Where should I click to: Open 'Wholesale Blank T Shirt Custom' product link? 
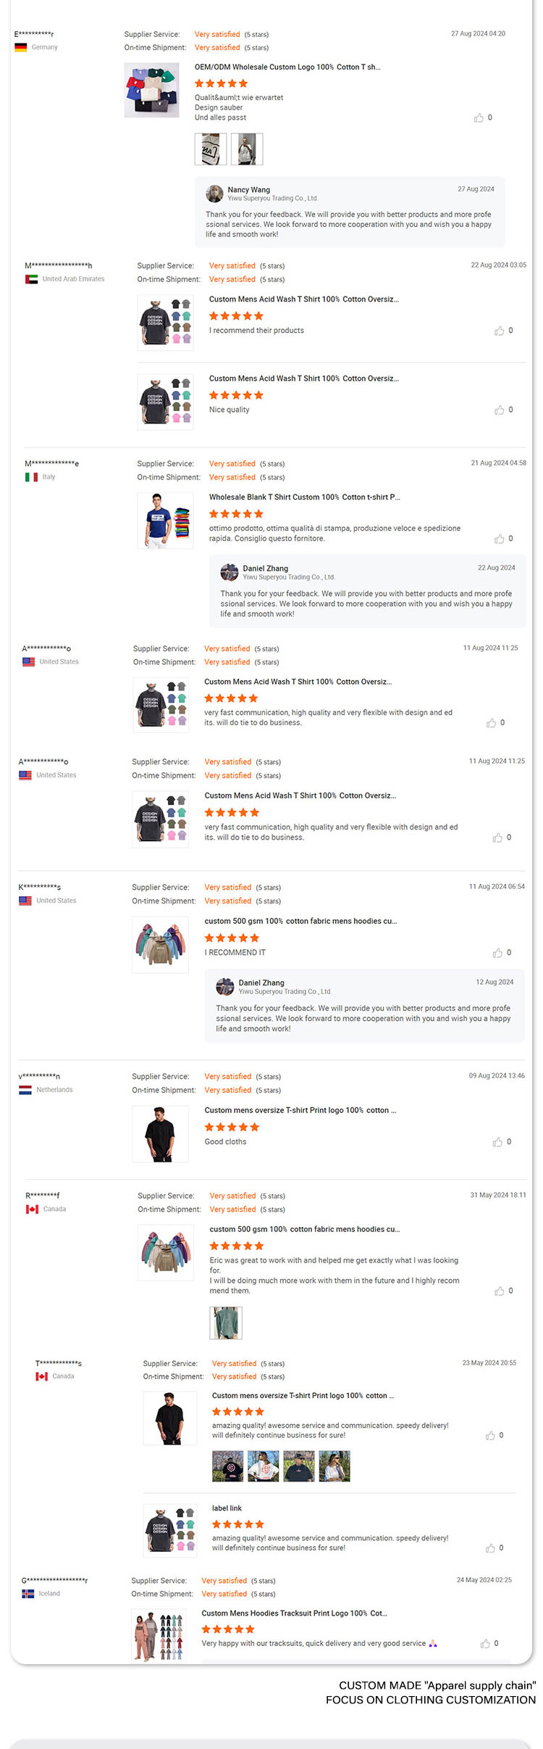coord(304,497)
